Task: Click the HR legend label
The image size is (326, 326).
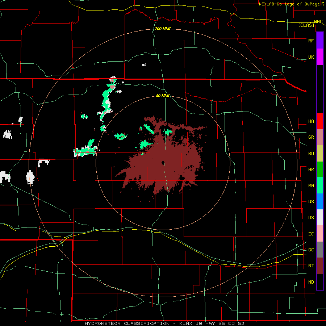Action: click(311, 170)
